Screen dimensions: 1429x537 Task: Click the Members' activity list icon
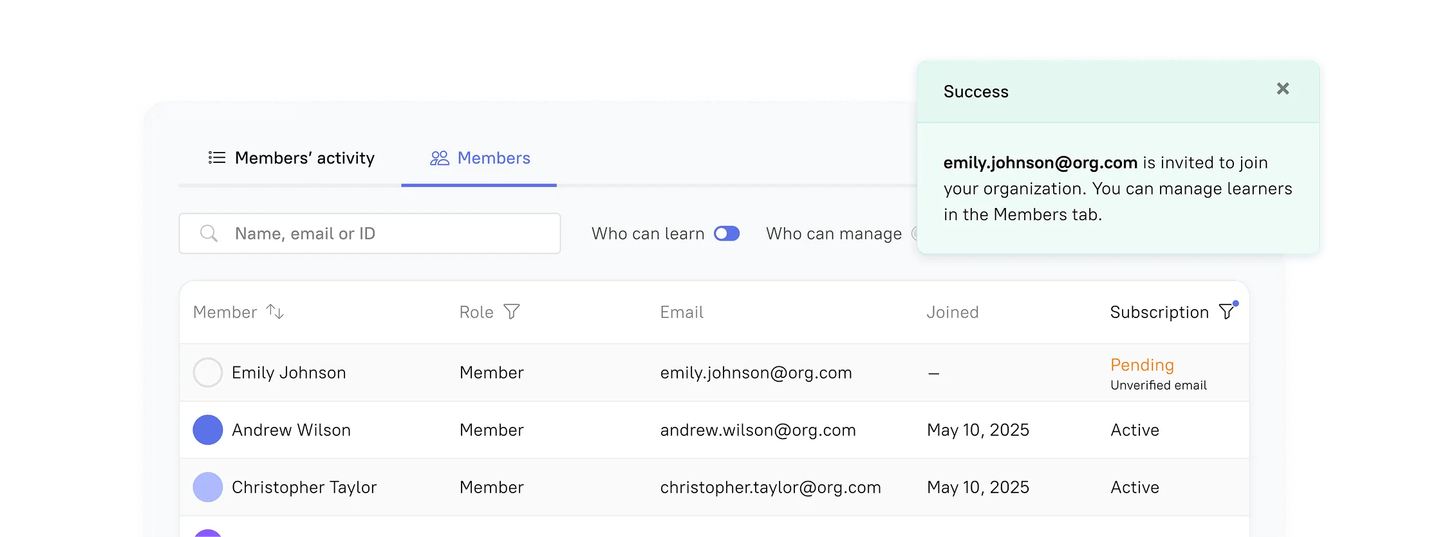pos(217,158)
